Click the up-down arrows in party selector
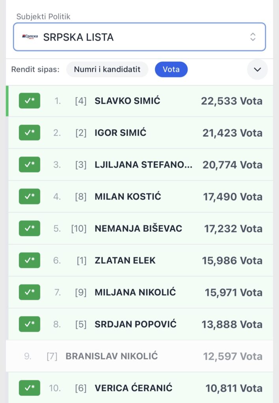Image resolution: width=279 pixels, height=403 pixels. coord(253,37)
